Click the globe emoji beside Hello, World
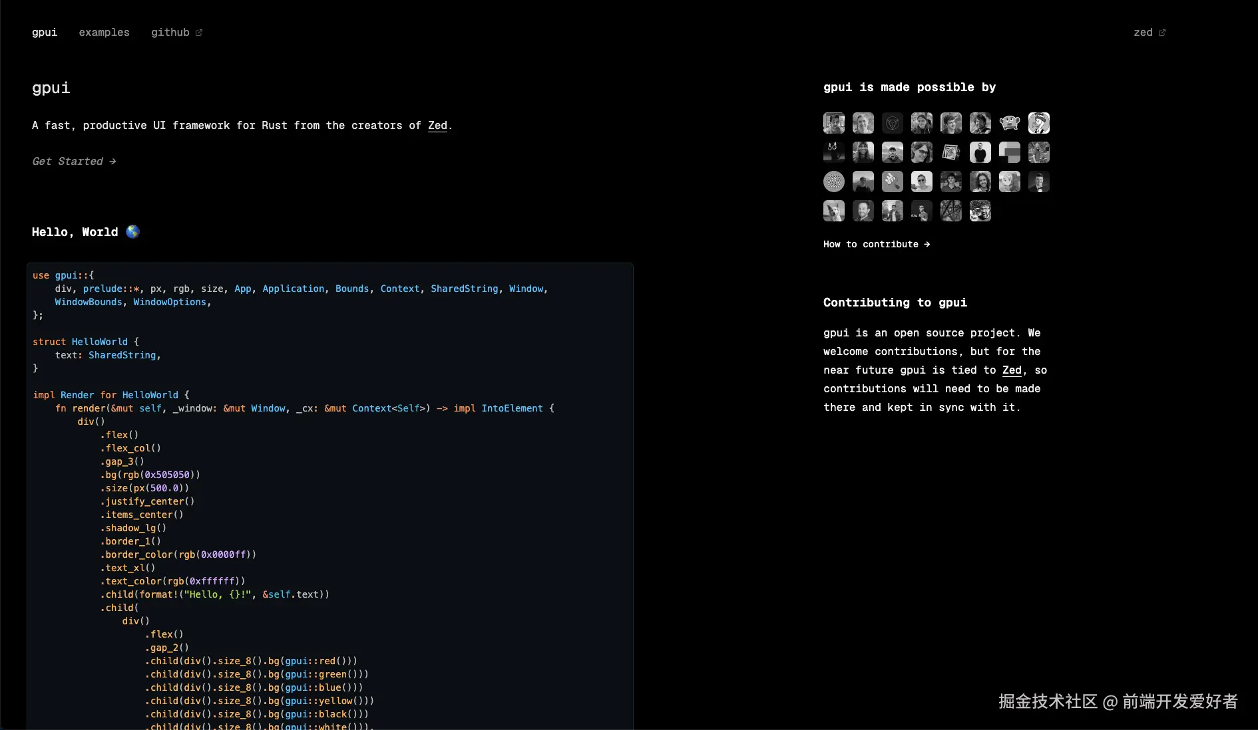 point(132,231)
